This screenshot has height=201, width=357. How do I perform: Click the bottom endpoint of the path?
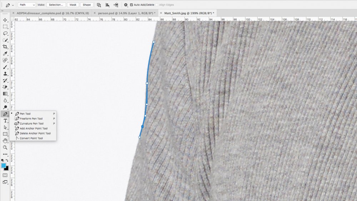coord(140,137)
